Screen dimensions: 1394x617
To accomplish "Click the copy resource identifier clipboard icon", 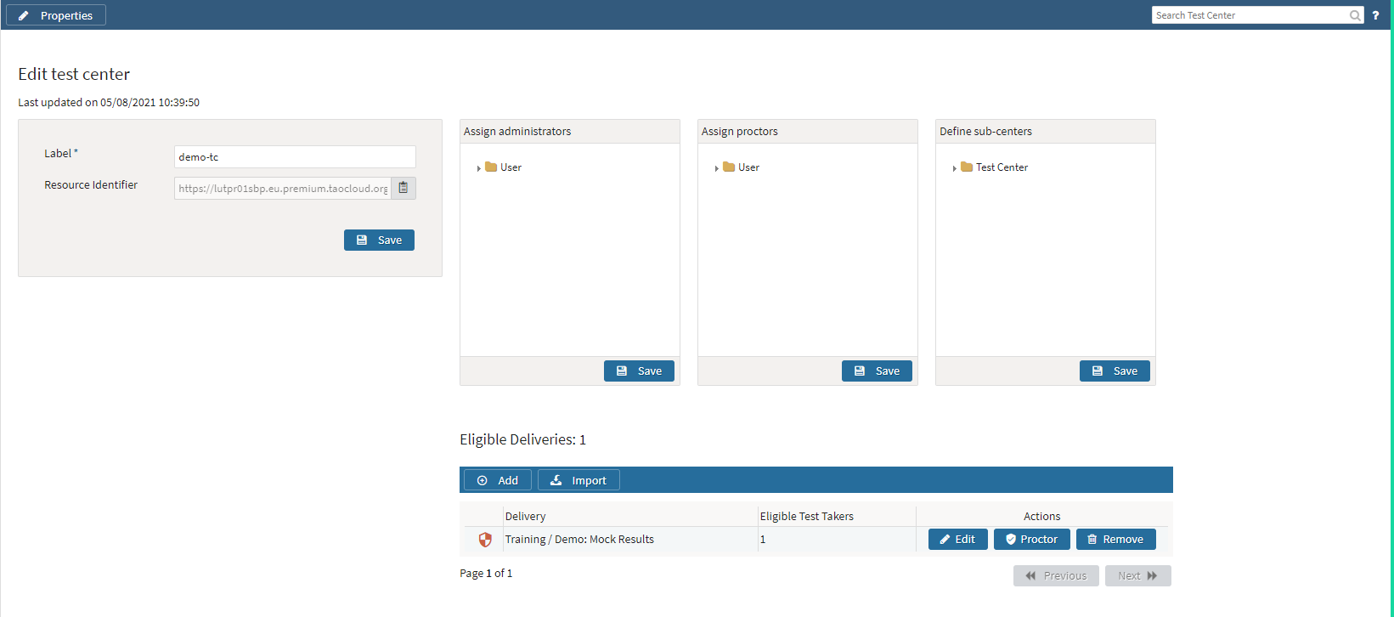I will pyautogui.click(x=404, y=188).
